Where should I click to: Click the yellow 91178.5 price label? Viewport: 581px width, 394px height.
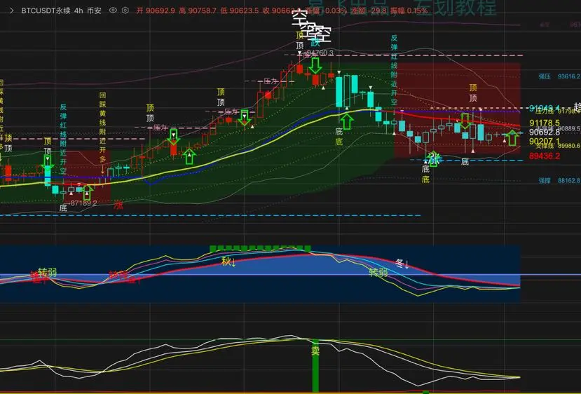[545, 123]
